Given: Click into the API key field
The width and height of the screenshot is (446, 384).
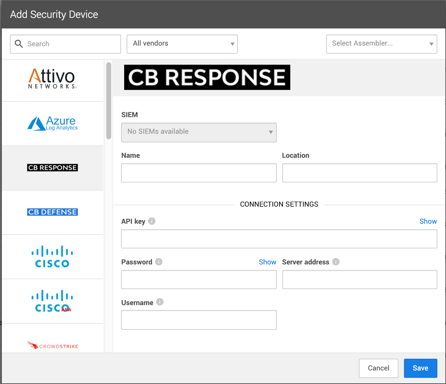Looking at the screenshot, I should 279,239.
